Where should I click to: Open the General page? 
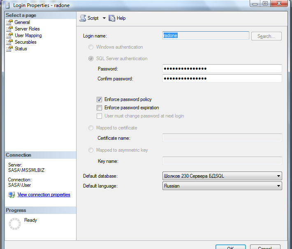click(22, 22)
